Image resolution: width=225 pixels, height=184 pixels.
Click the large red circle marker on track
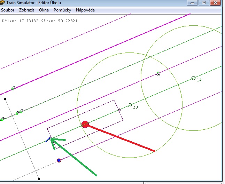pos(85,124)
